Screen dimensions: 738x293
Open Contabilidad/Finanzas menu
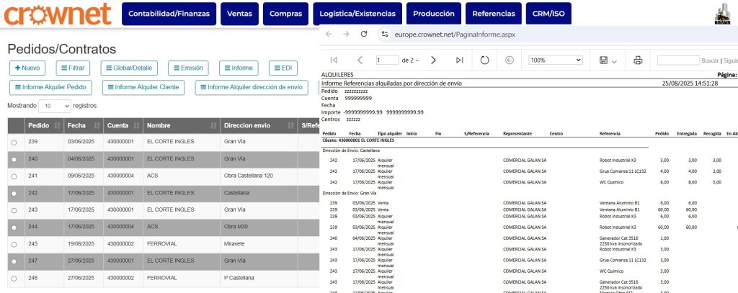pos(169,14)
